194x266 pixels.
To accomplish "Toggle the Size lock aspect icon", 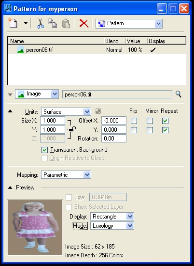I will coord(72,129).
